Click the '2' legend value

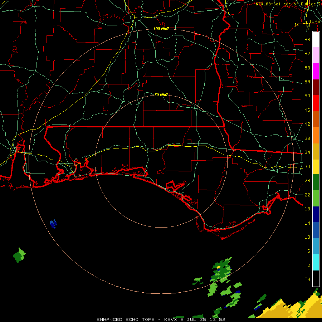(308, 265)
